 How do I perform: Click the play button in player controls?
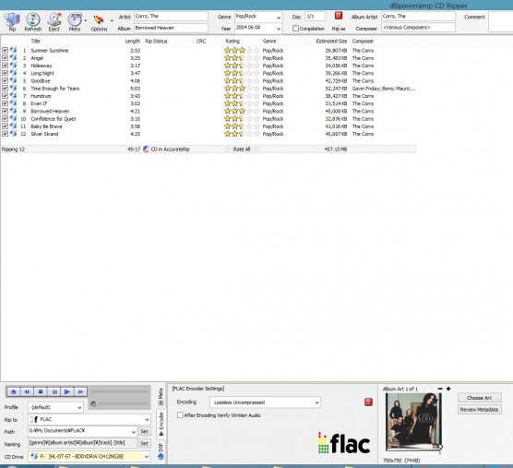coord(67,391)
